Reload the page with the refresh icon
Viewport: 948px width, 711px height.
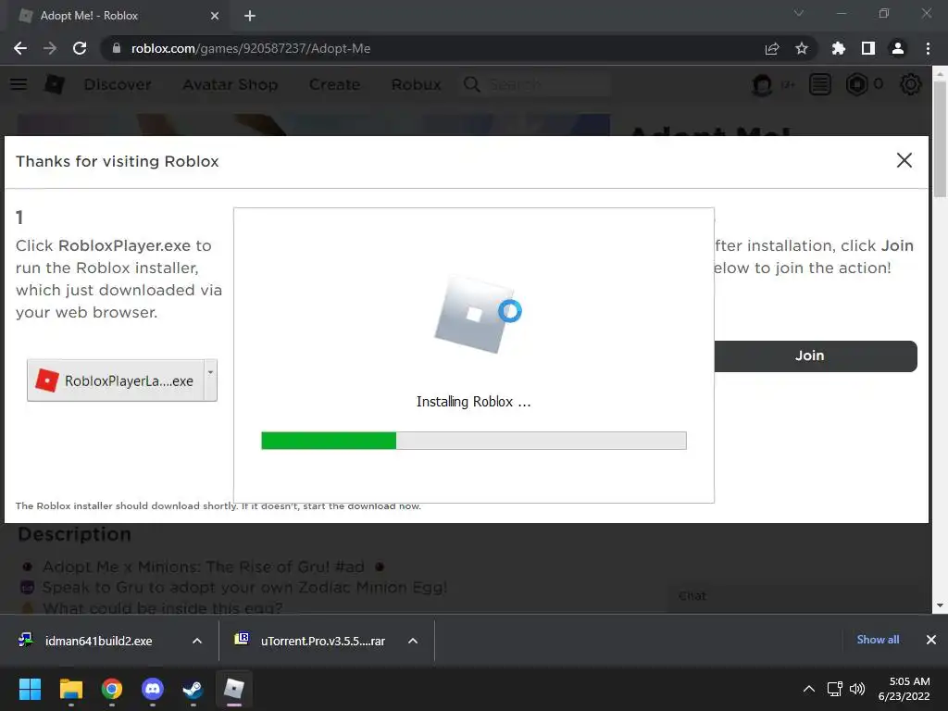pos(80,48)
